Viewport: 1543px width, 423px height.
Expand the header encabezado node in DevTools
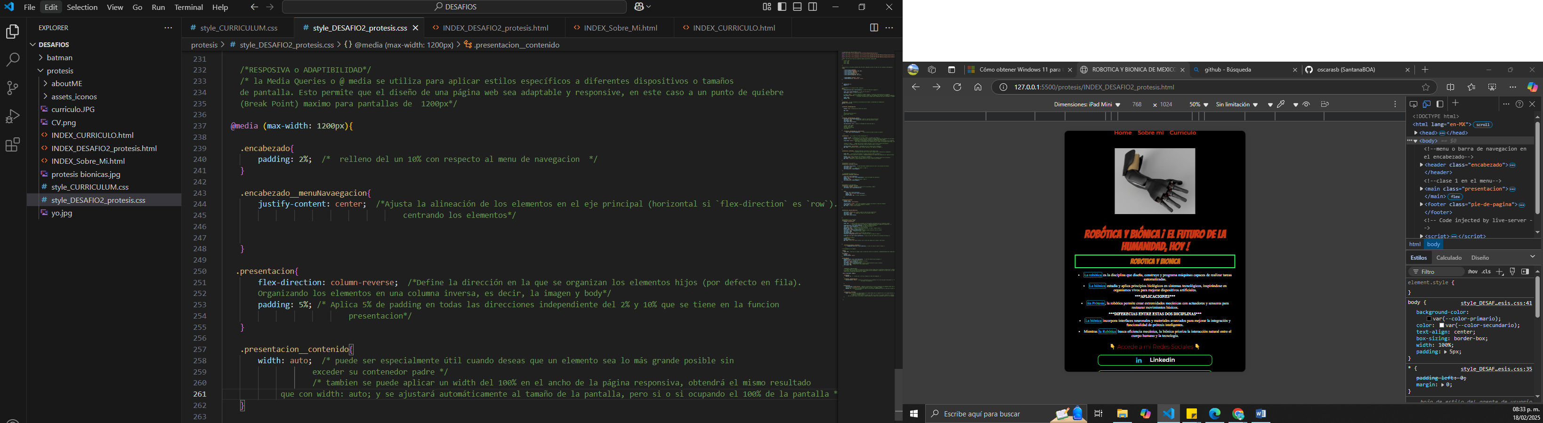(x=1422, y=165)
